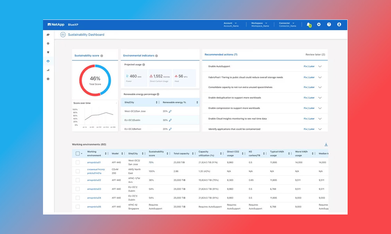This screenshot has height=234, width=391.
Task: Click info icon next to Sustainability score
Action: click(x=102, y=56)
